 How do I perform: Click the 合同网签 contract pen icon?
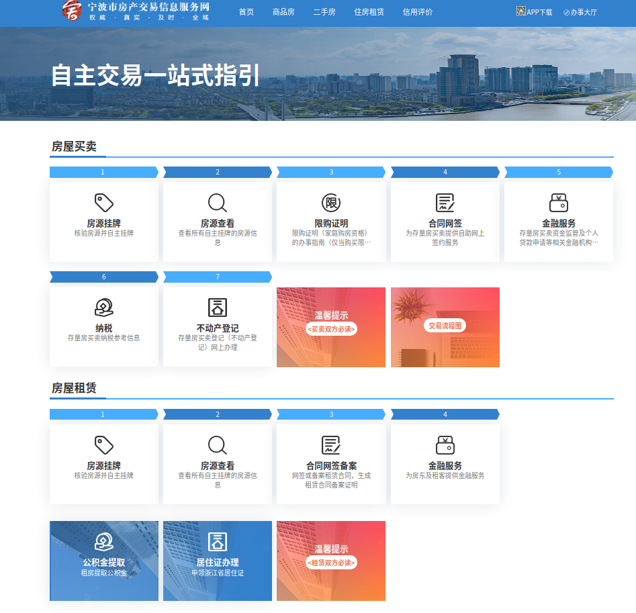coord(445,203)
